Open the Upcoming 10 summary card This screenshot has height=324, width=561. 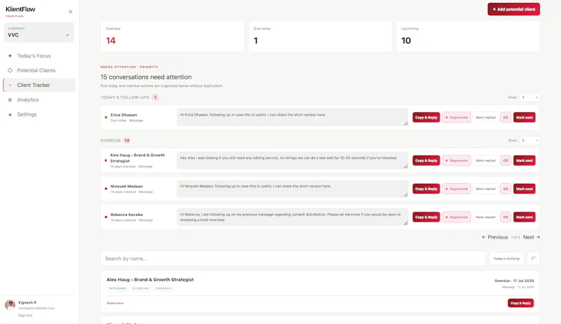pyautogui.click(x=468, y=36)
